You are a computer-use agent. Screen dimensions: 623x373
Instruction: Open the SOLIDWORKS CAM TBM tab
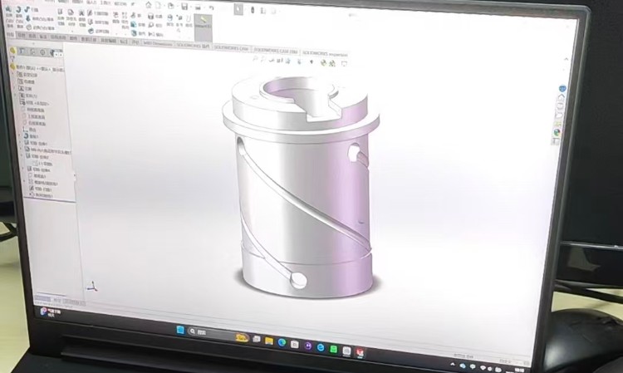tap(276, 51)
